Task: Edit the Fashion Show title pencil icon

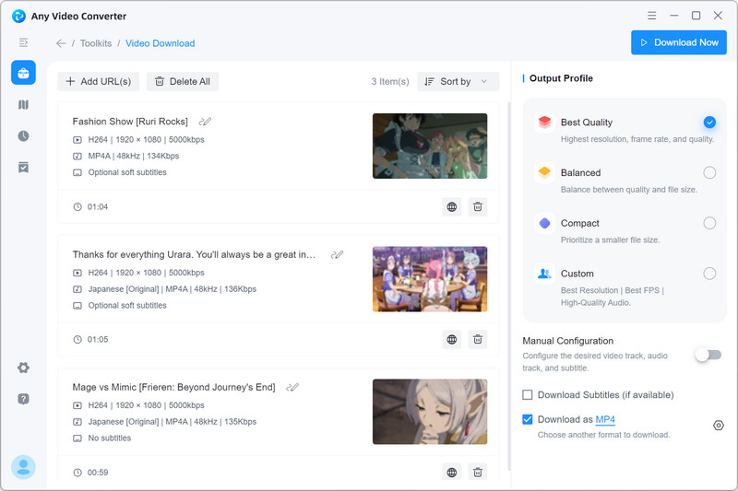Action: 205,122
